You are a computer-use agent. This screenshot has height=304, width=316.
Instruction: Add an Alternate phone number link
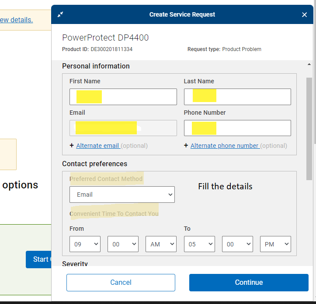point(225,146)
